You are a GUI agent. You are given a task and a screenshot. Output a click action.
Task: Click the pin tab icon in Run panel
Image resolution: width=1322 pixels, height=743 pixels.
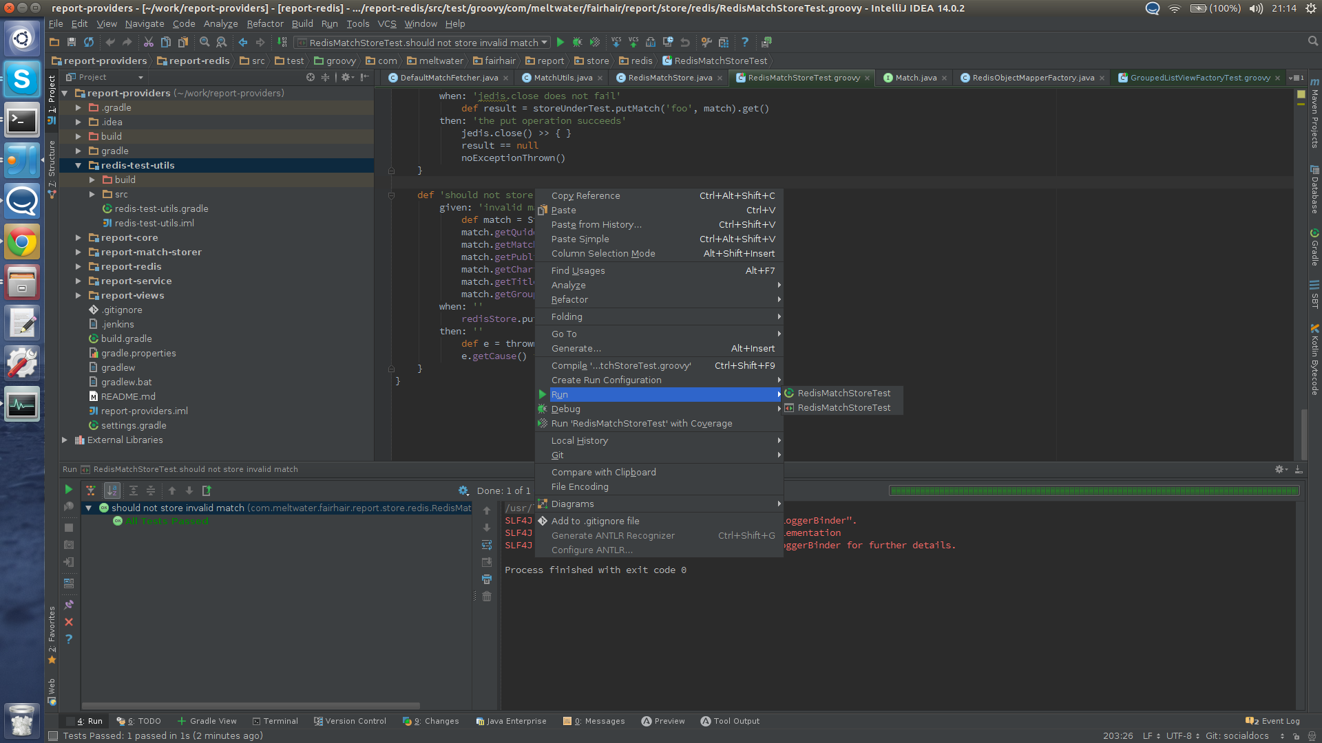click(x=69, y=605)
